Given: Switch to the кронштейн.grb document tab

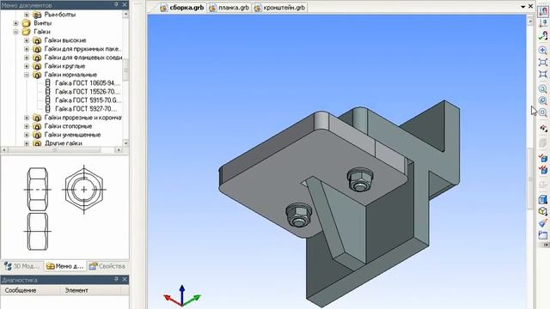Looking at the screenshot, I should 279,8.
